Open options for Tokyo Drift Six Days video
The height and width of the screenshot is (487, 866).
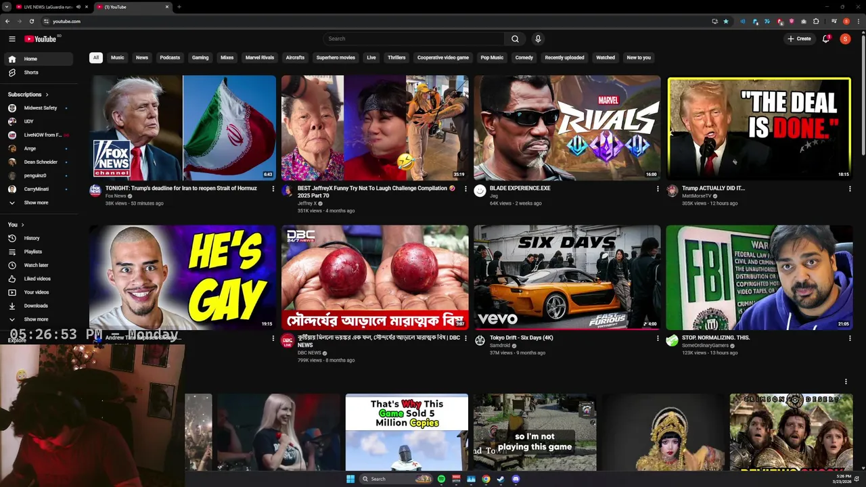658,338
